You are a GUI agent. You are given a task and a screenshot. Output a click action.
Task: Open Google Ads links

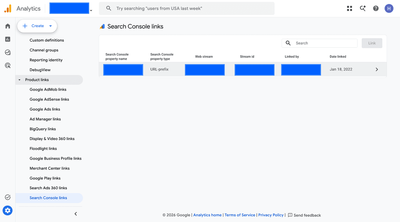tap(45, 109)
